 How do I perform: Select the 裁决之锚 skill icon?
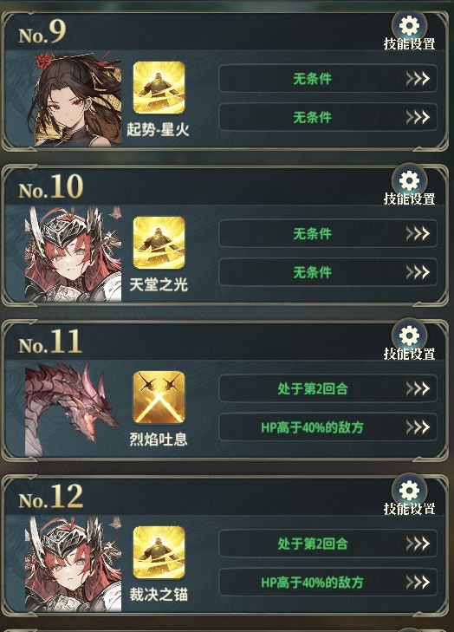(159, 551)
